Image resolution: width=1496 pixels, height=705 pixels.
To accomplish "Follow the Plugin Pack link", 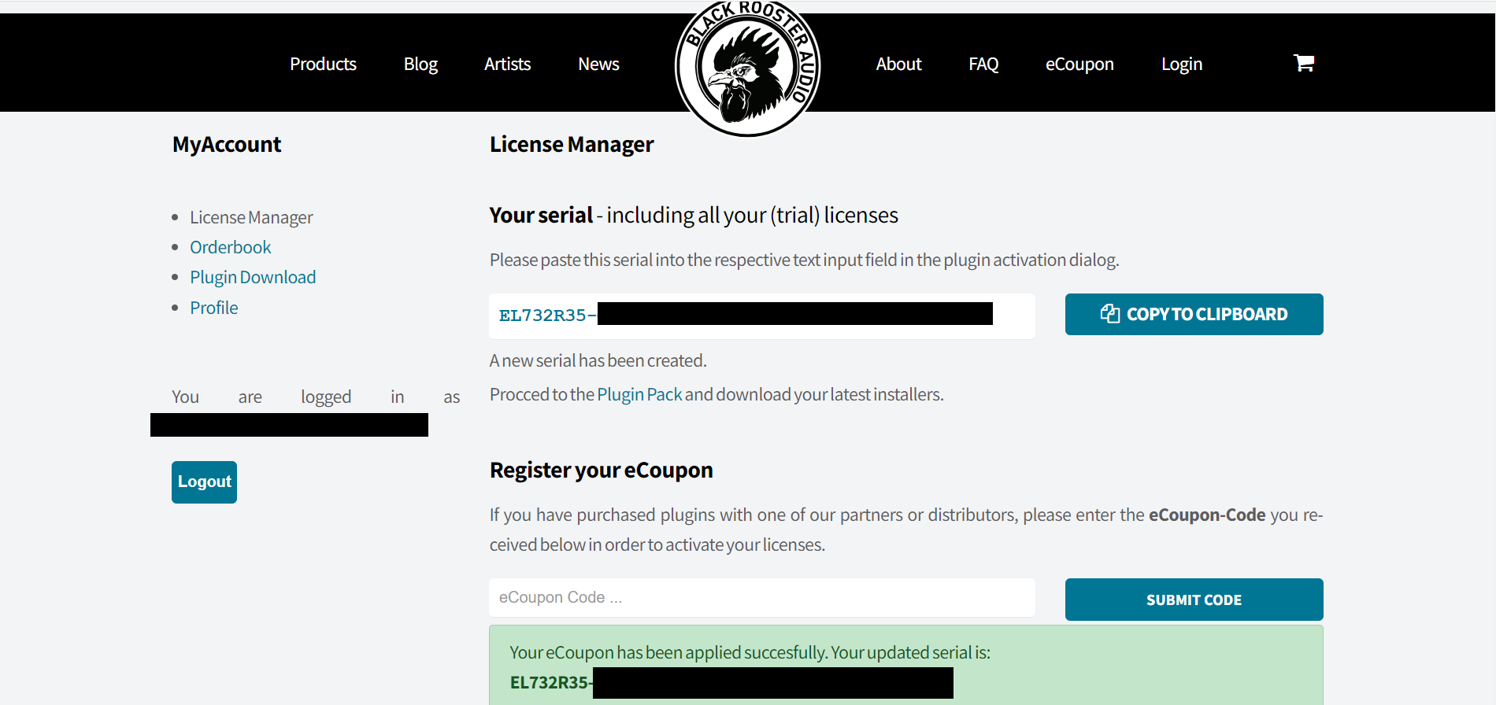I will coord(639,394).
